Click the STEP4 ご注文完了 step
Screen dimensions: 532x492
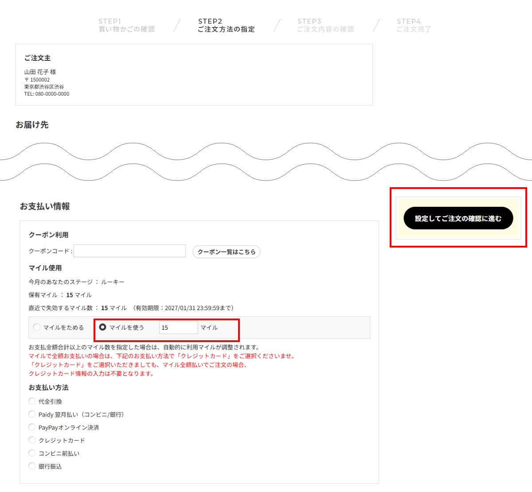413,25
